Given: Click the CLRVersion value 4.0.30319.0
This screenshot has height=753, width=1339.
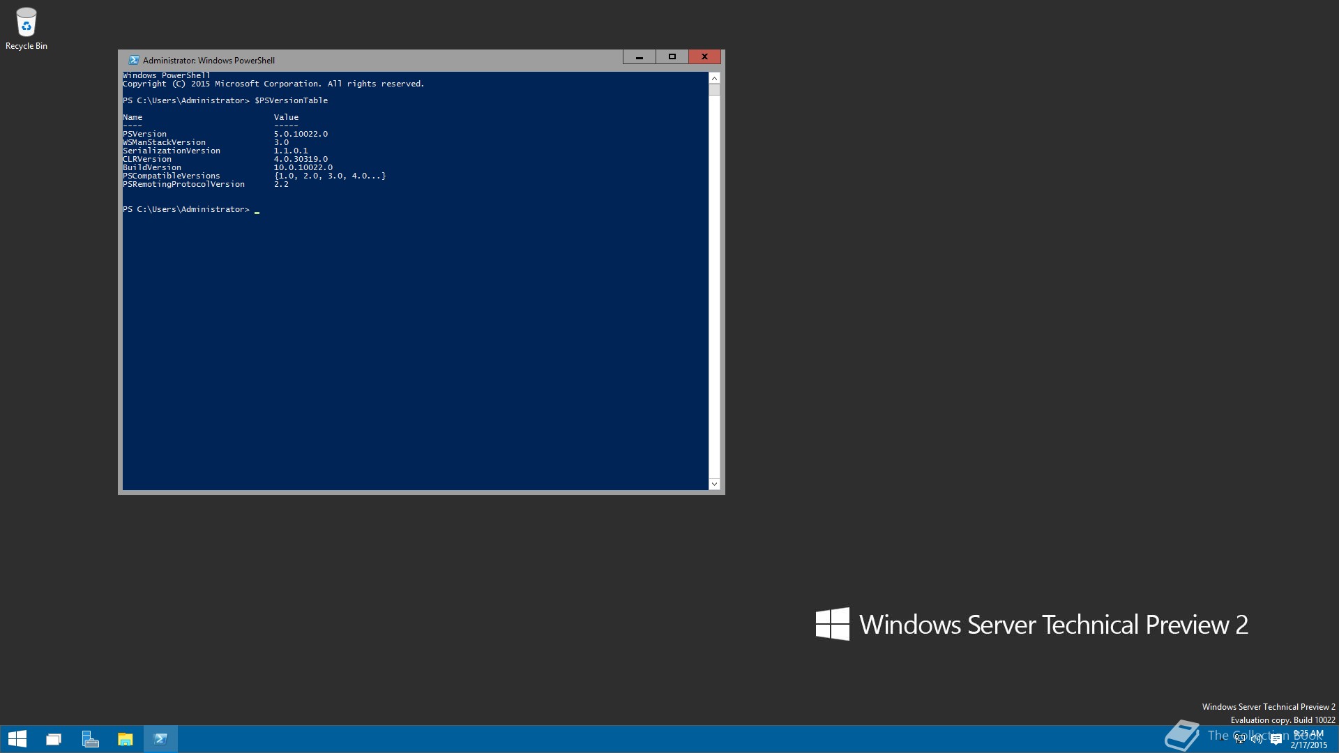Looking at the screenshot, I should coord(301,159).
